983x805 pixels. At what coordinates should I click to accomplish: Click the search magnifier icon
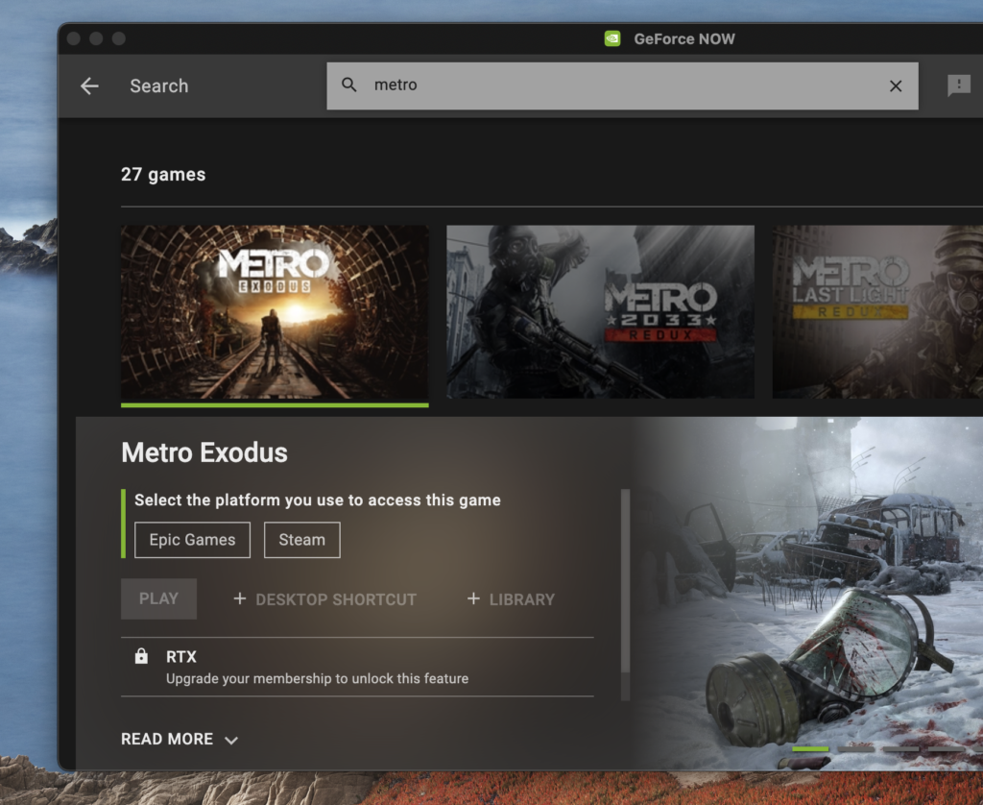[349, 85]
